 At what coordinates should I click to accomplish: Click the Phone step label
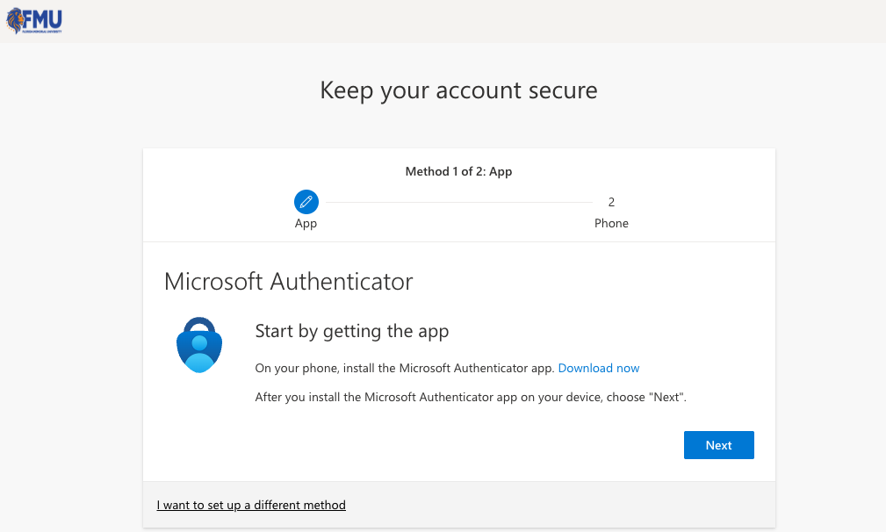611,223
